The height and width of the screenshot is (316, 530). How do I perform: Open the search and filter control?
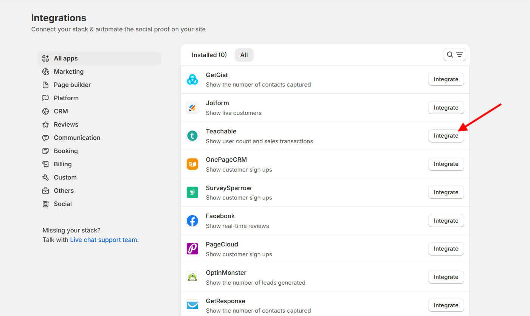454,55
